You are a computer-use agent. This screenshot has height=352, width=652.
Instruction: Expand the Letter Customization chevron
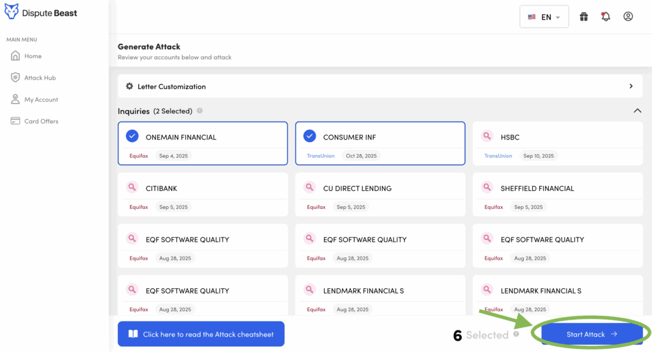click(631, 87)
